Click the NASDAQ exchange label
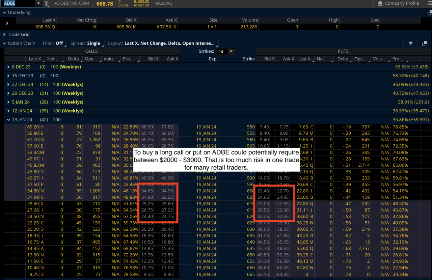Viewport: 432px width, 280px height. click(163, 3)
